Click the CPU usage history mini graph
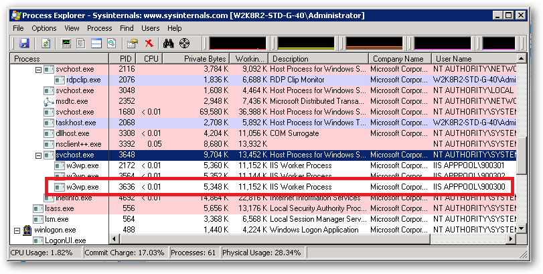 (x=238, y=44)
